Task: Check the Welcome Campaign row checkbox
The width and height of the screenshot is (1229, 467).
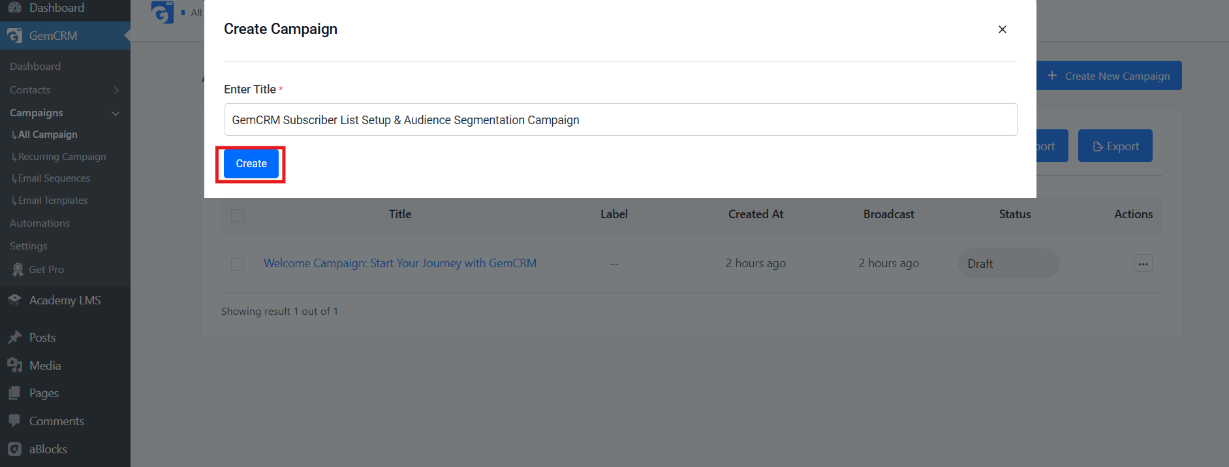Action: pos(238,264)
